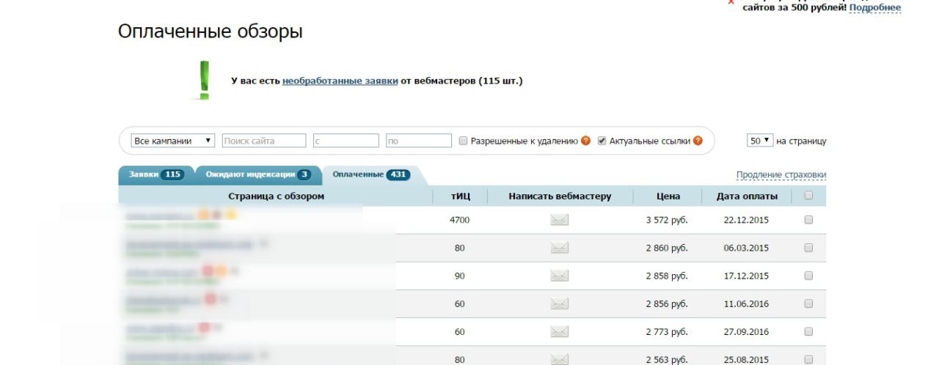This screenshot has height=365, width=939.
Task: Click the Поиск сайта search field
Action: click(264, 141)
